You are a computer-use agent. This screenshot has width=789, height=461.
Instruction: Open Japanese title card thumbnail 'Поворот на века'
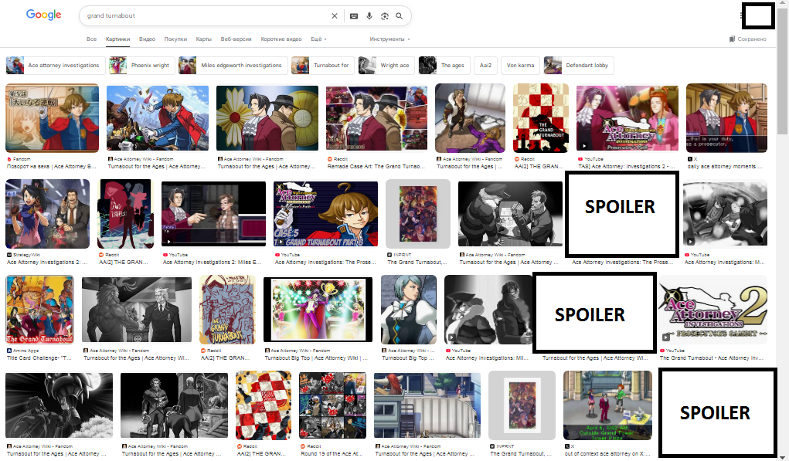tap(53, 118)
